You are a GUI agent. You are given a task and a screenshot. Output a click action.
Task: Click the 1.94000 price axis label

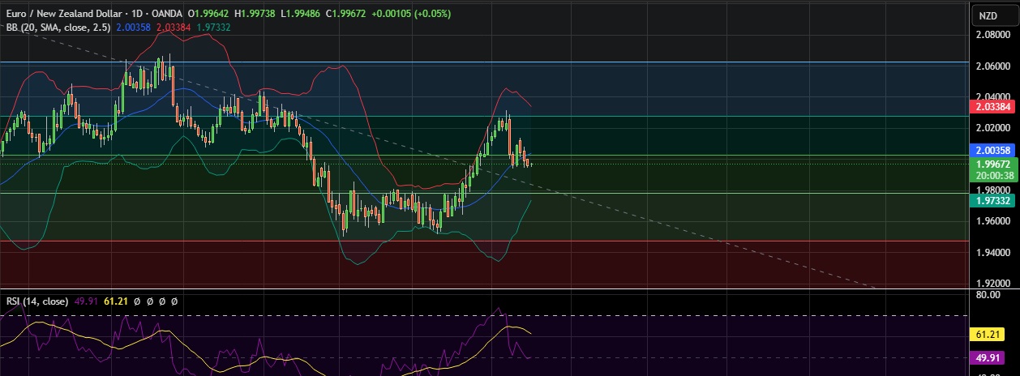(x=992, y=253)
